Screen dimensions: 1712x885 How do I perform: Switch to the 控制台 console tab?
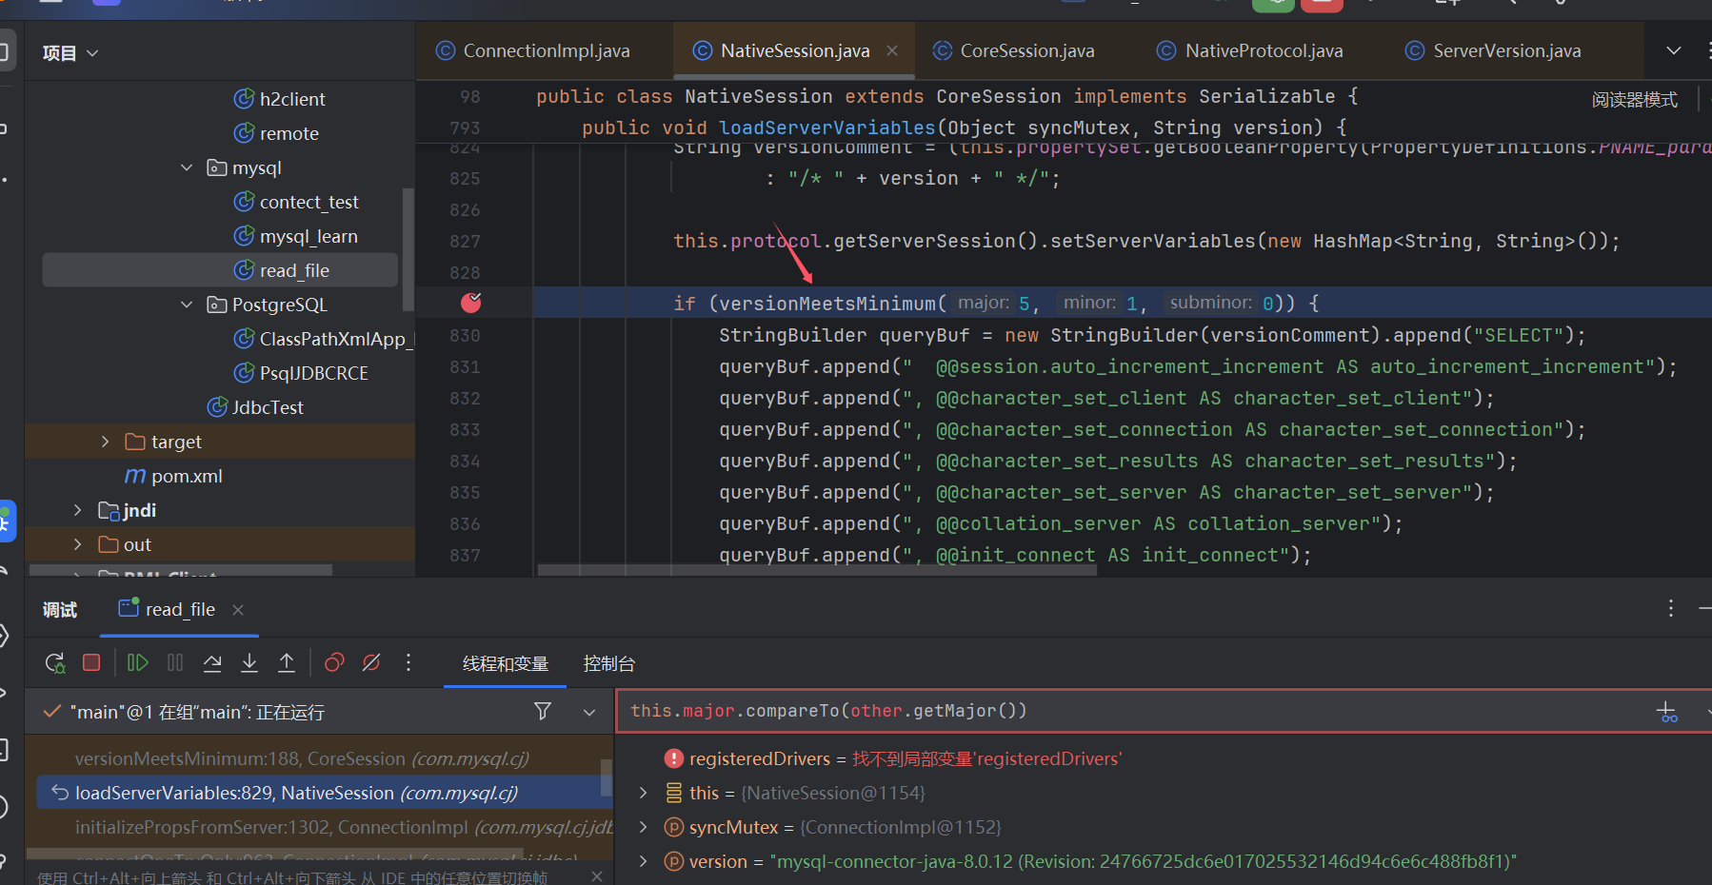609,663
